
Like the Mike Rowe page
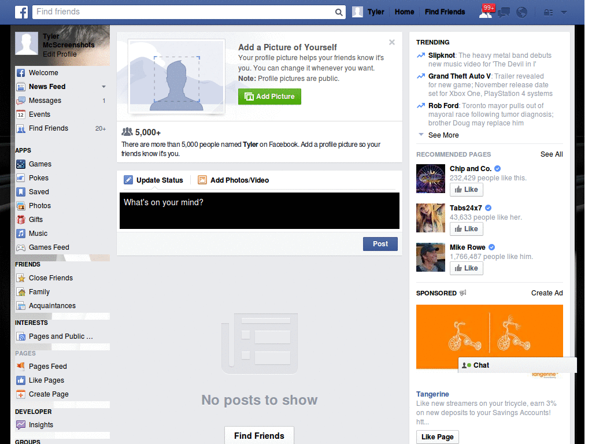467,268
